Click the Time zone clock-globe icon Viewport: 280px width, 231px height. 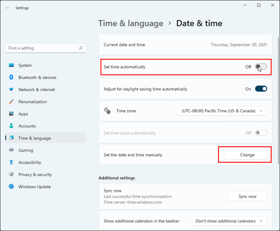tap(107, 111)
